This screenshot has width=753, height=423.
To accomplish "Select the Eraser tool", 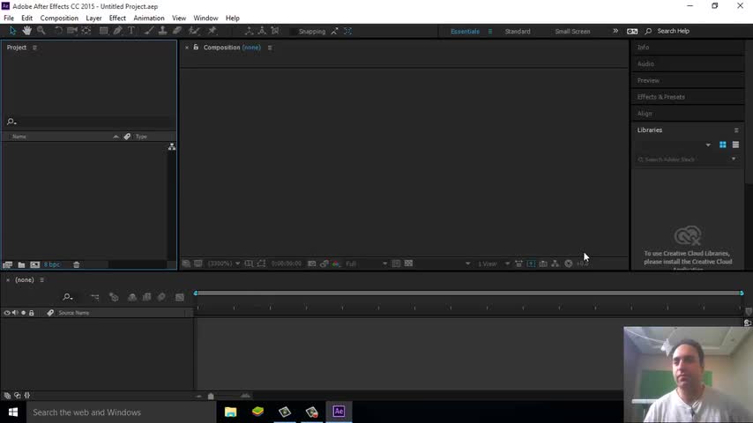I will 177,31.
